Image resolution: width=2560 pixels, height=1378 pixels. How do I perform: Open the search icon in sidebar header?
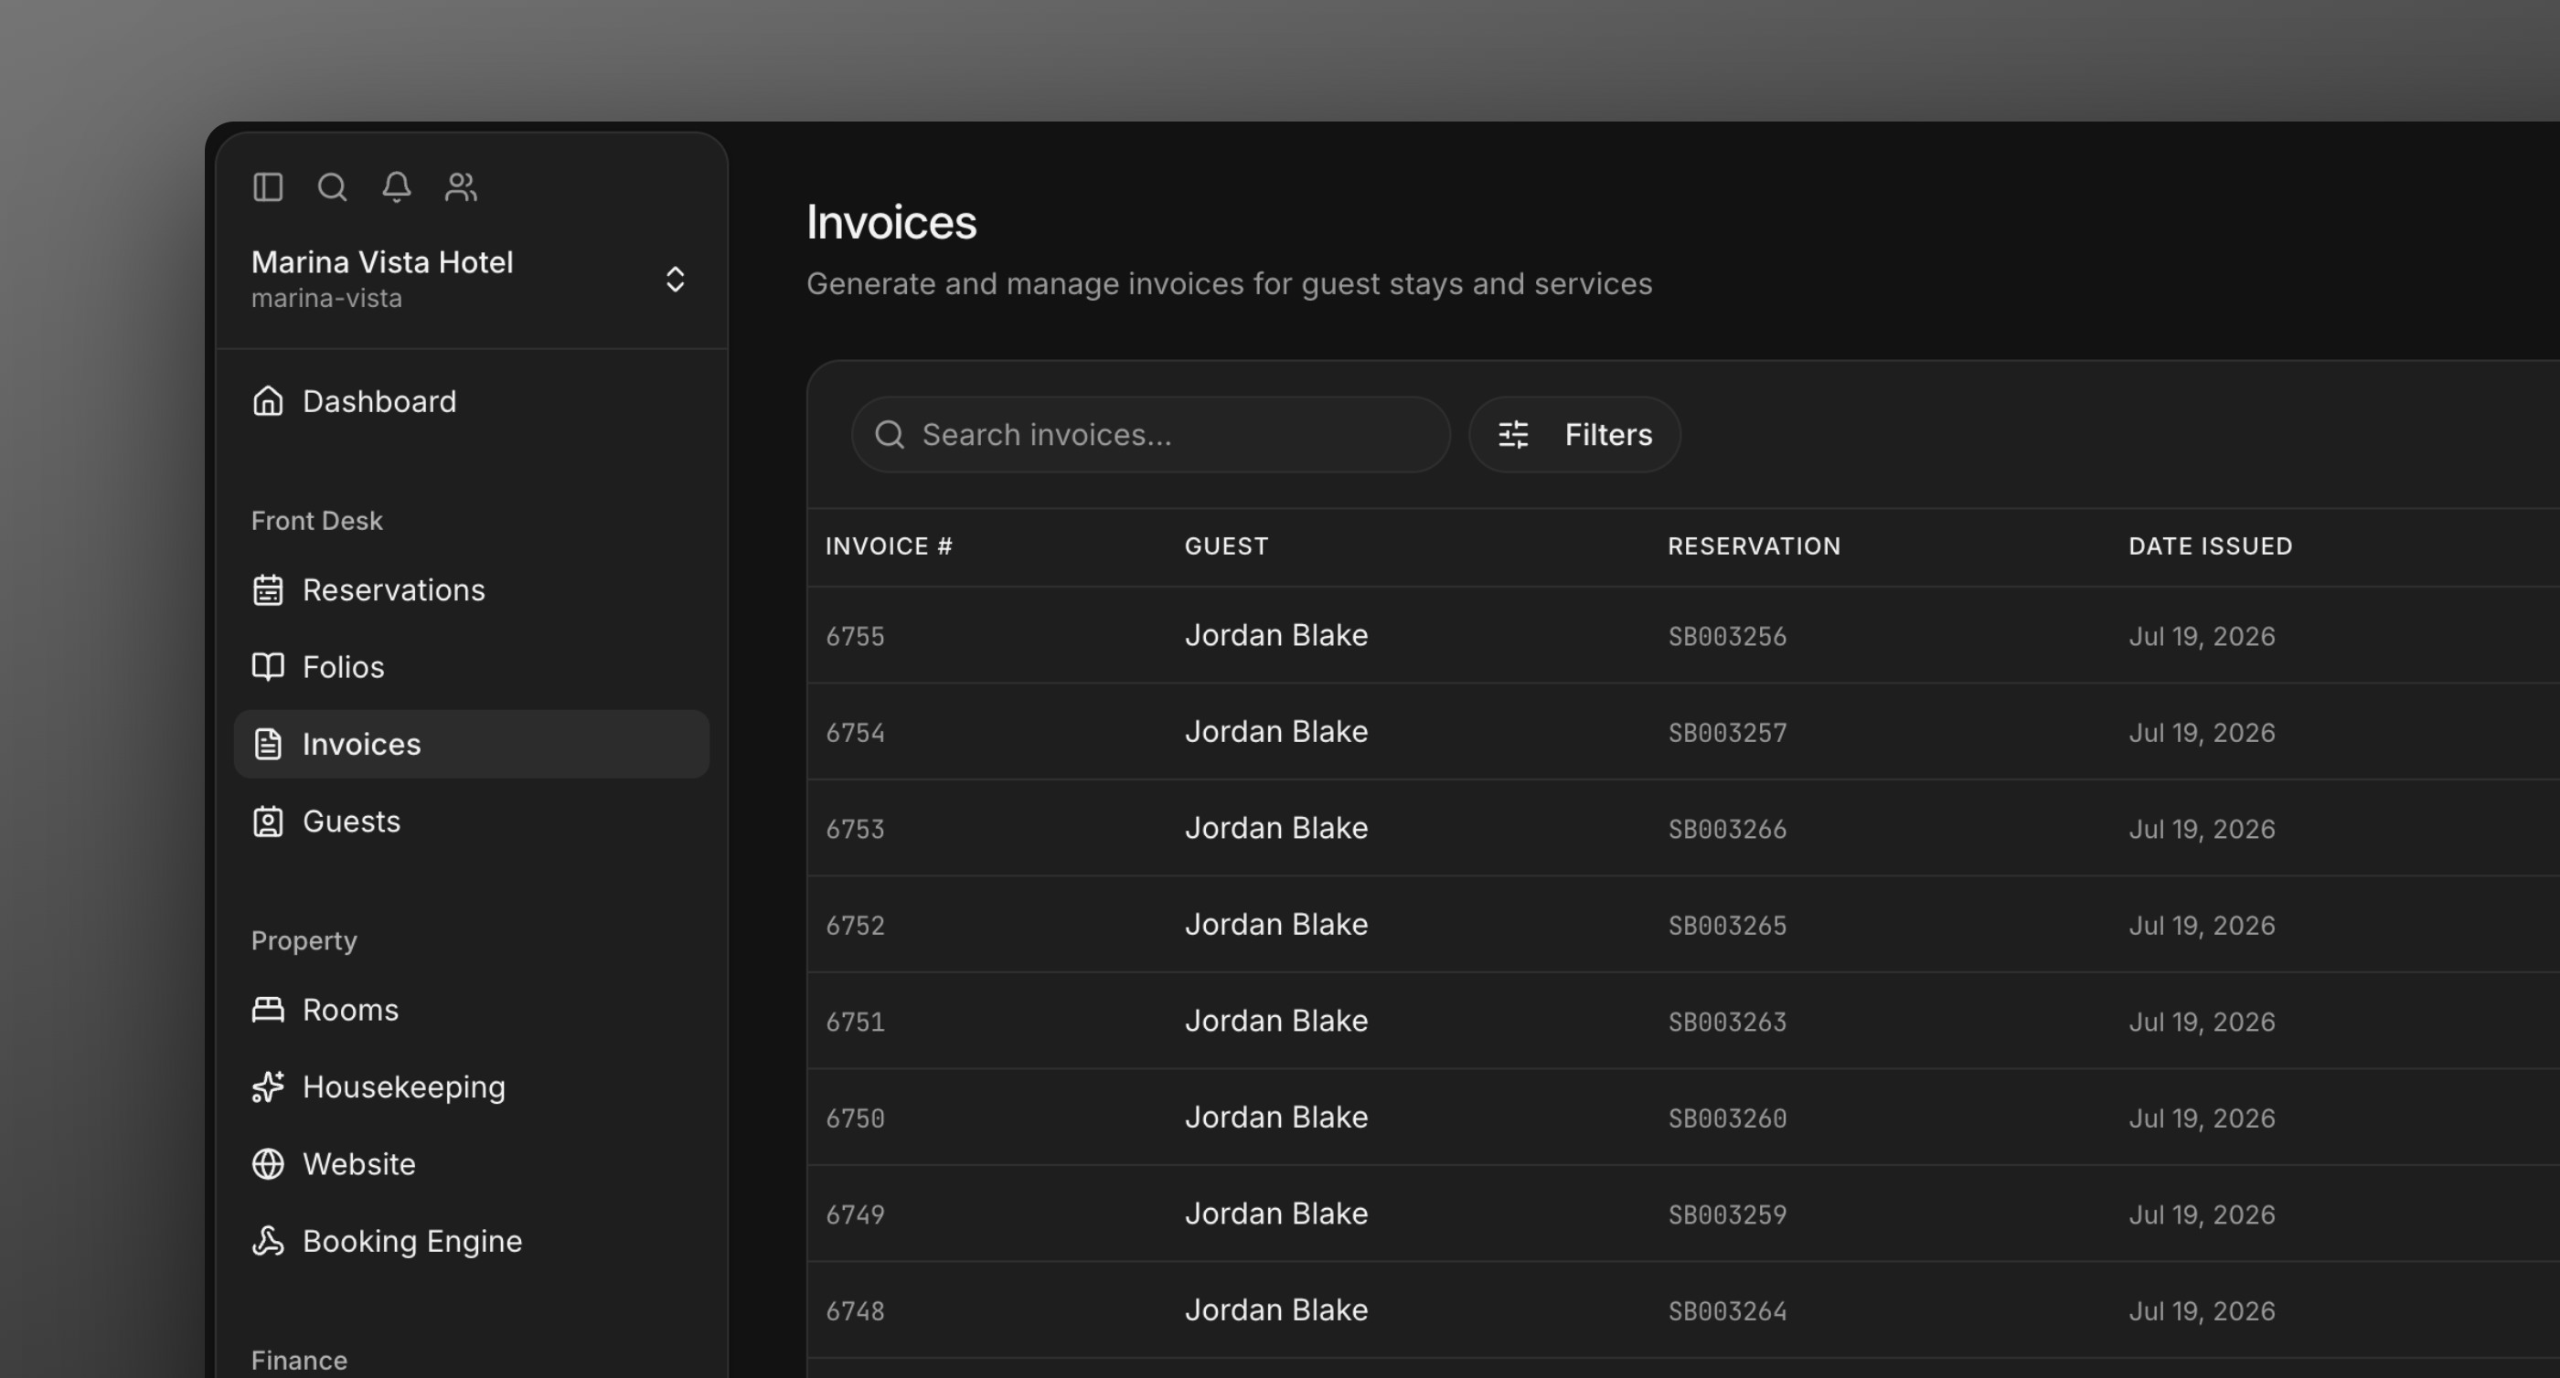(x=332, y=186)
